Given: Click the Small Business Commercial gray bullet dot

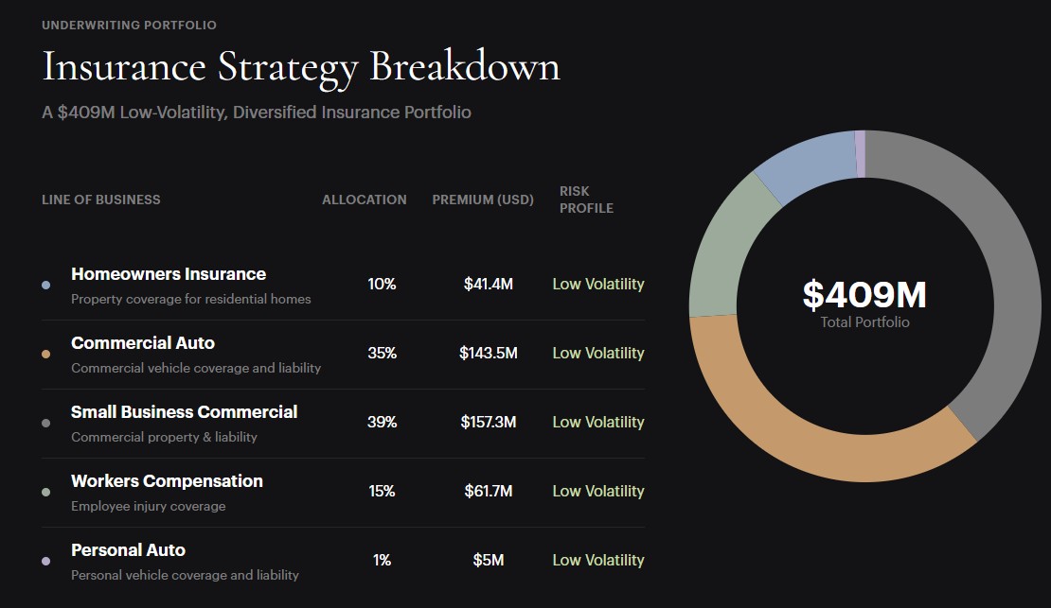Looking at the screenshot, I should click(x=45, y=423).
